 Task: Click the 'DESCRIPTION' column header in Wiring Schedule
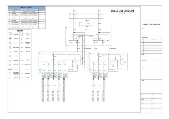15,10
